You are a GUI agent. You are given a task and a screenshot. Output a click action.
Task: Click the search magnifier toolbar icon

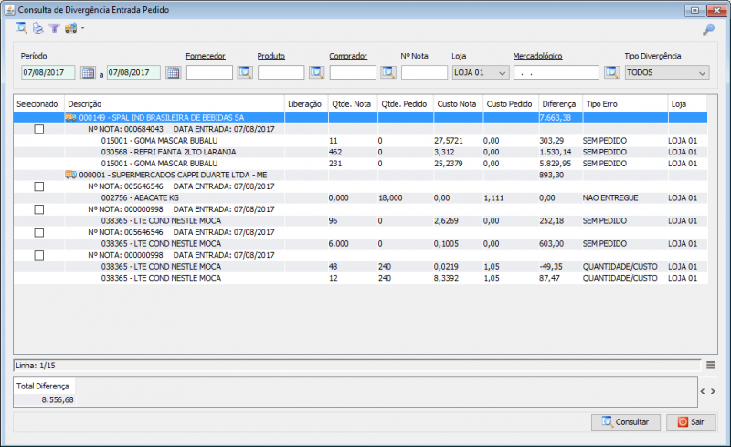point(21,28)
